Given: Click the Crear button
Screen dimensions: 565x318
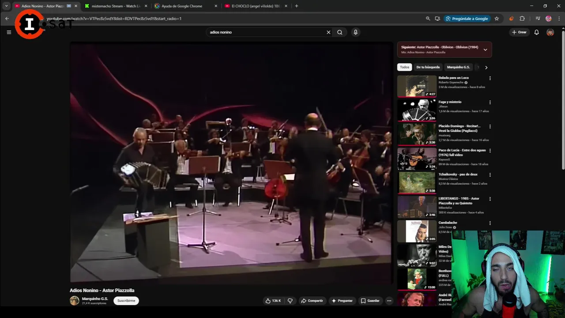Looking at the screenshot, I should 519,32.
